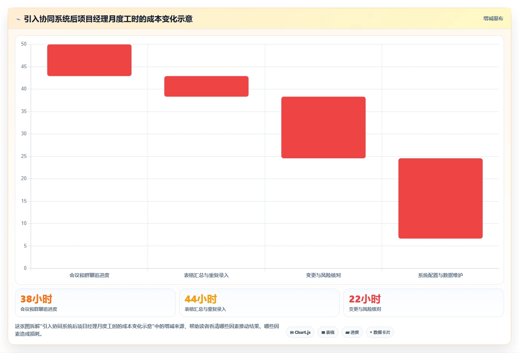Click the card caption 表格汇总与重复录入 under 44小时
Viewport: 519px width, 353px height.
coord(205,309)
